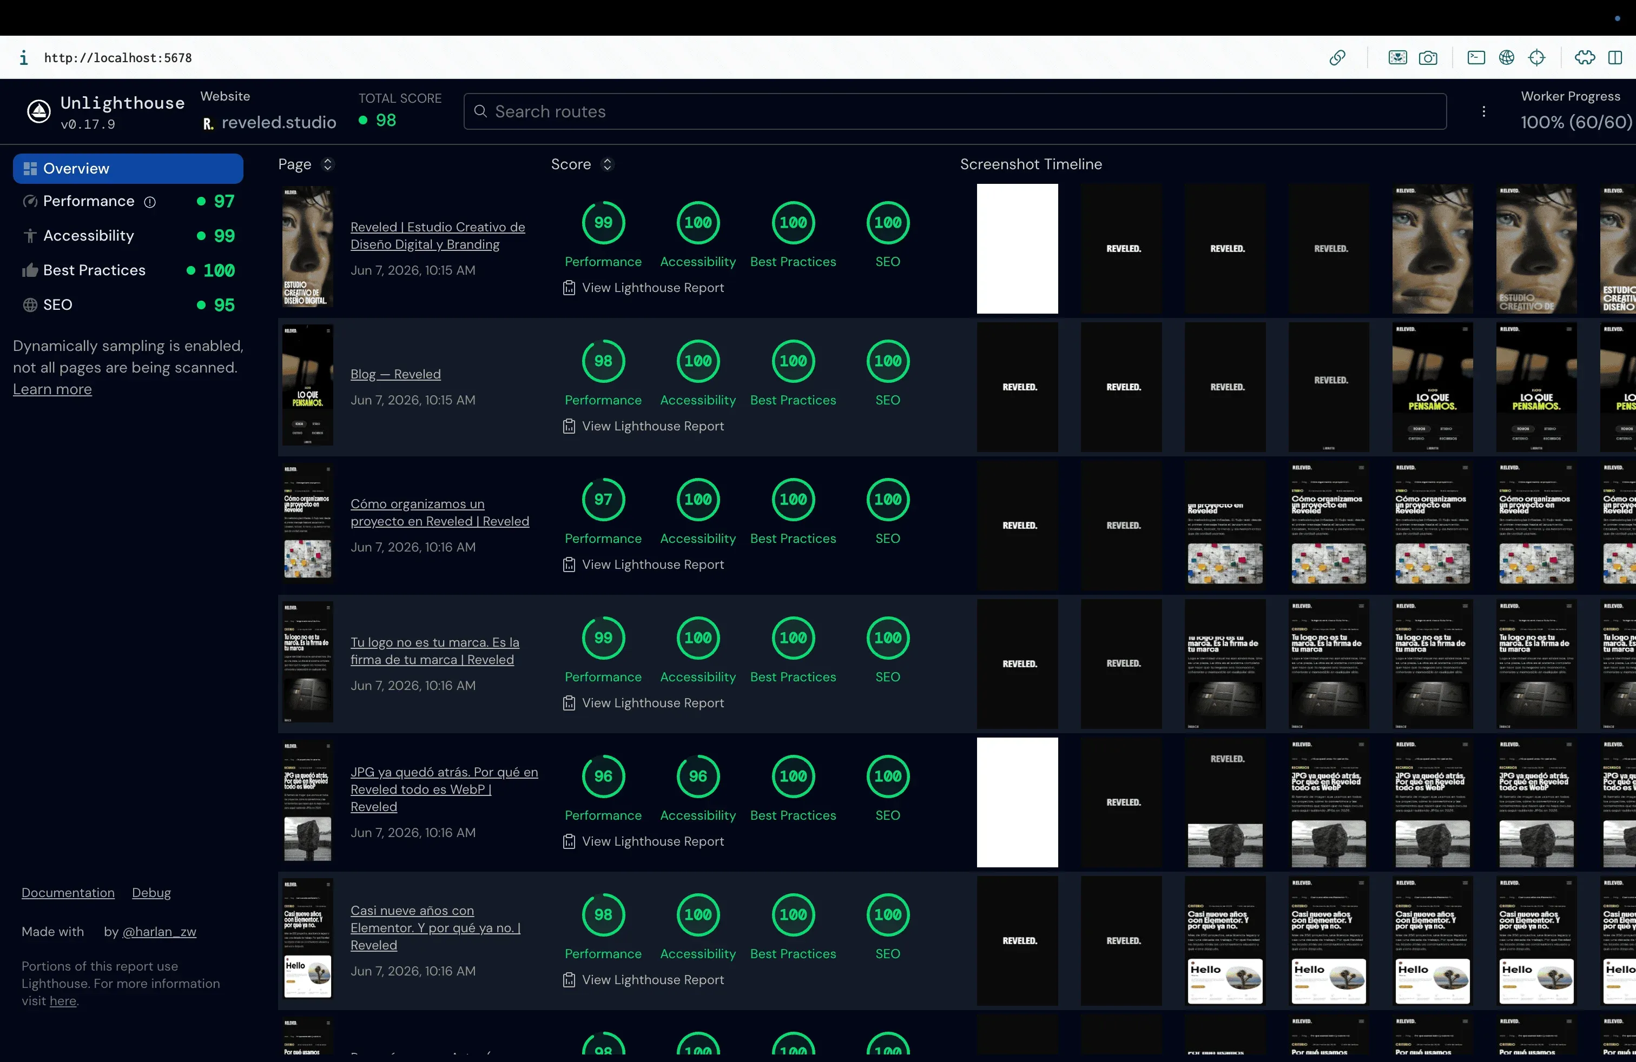This screenshot has height=1062, width=1636.
Task: Click the Unlighthouse version 'v0.17.9' text
Action: click(88, 124)
